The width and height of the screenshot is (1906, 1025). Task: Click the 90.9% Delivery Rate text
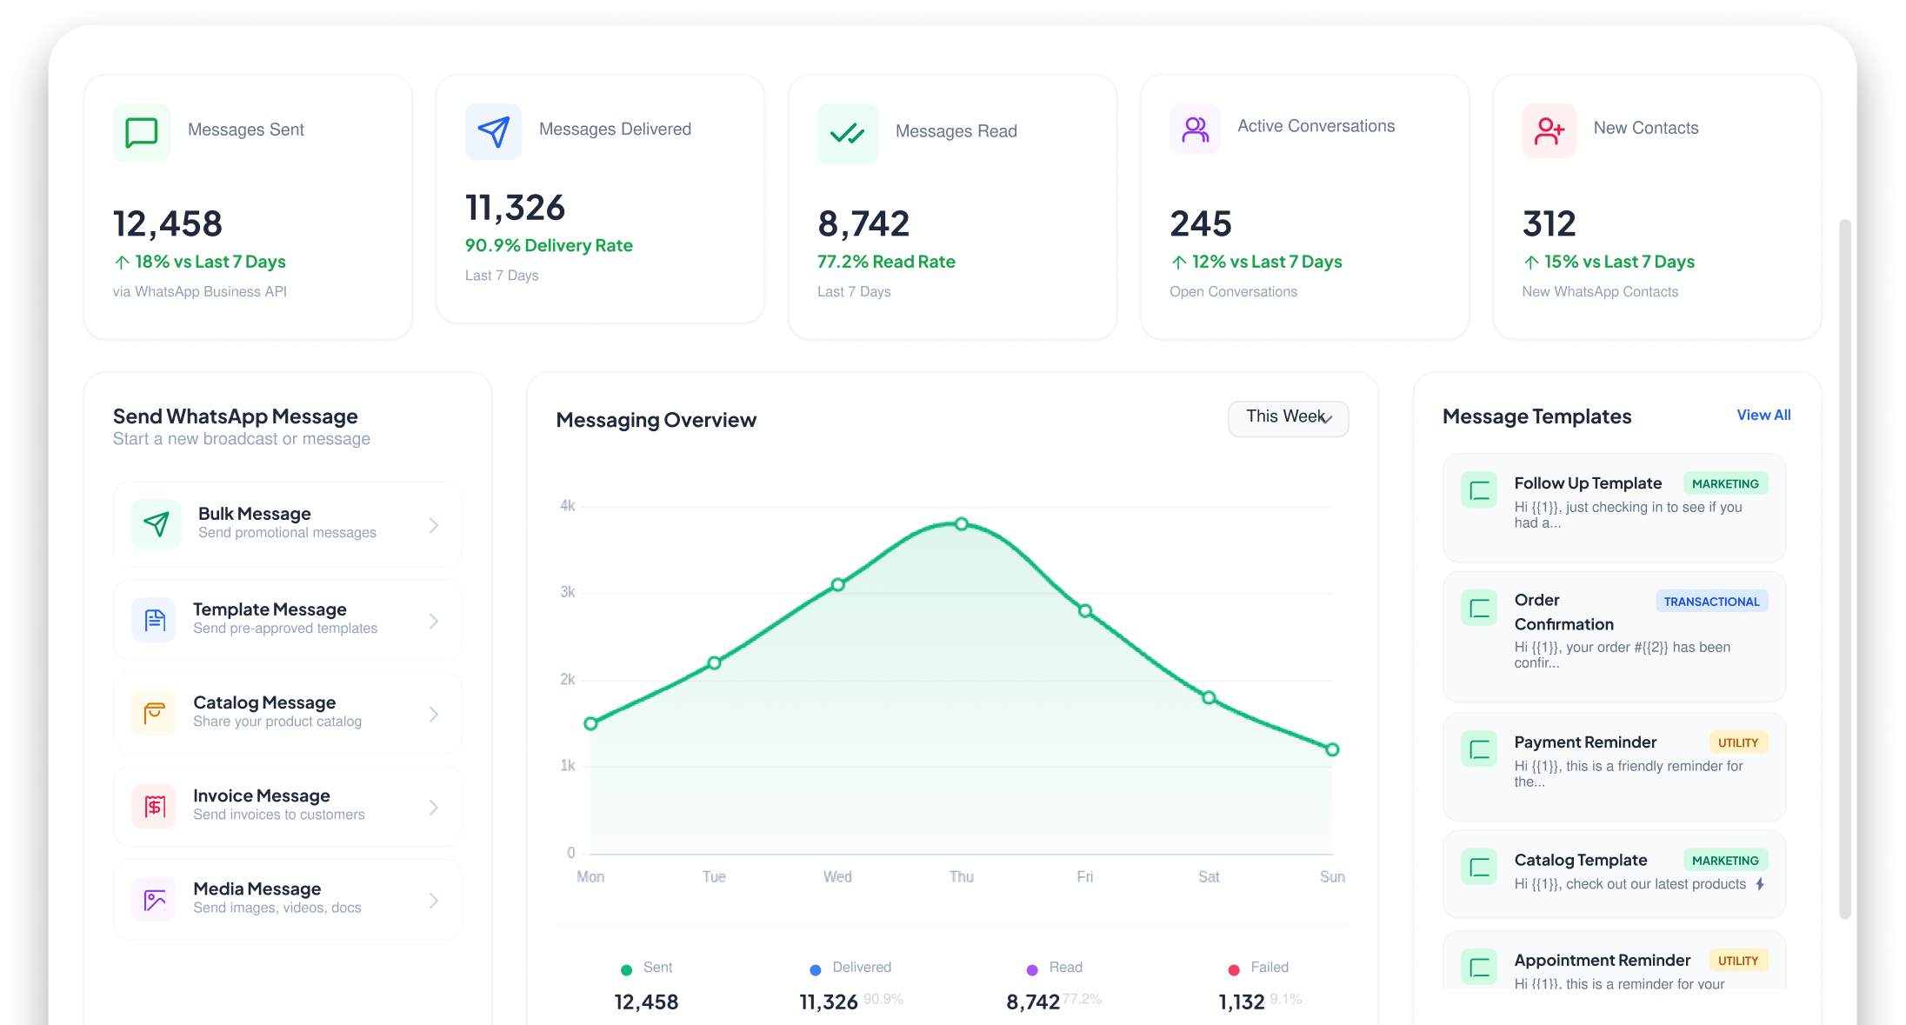(x=549, y=245)
